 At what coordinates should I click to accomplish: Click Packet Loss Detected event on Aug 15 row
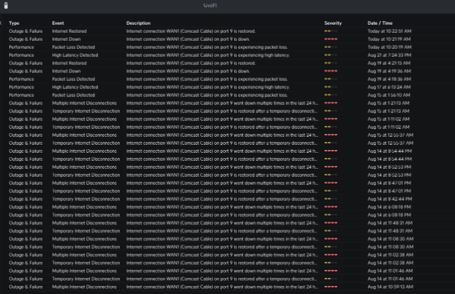pyautogui.click(x=74, y=95)
